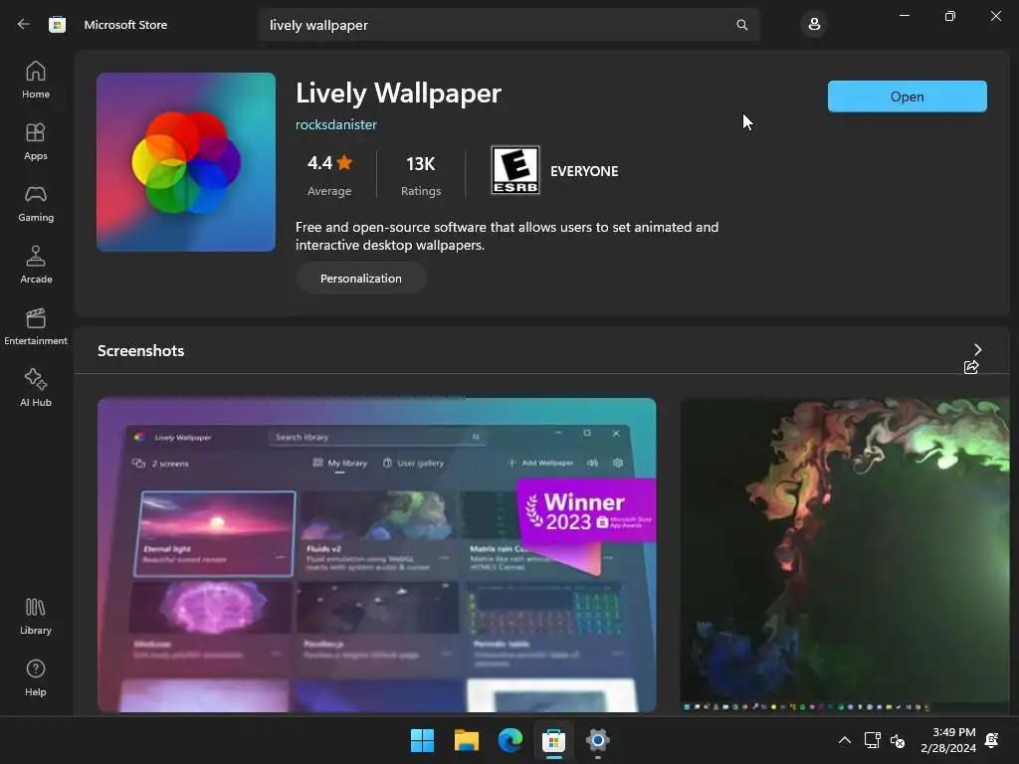Open Gaming section in sidebar
This screenshot has height=764, width=1019.
(36, 203)
